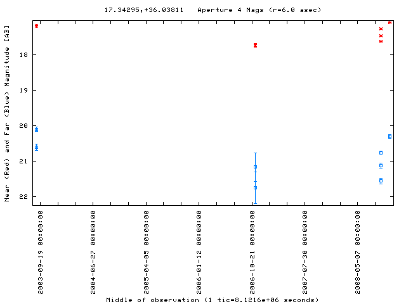Click the y-axis tick label 19
Viewport: 406px width, 304px height.
[x=23, y=90]
